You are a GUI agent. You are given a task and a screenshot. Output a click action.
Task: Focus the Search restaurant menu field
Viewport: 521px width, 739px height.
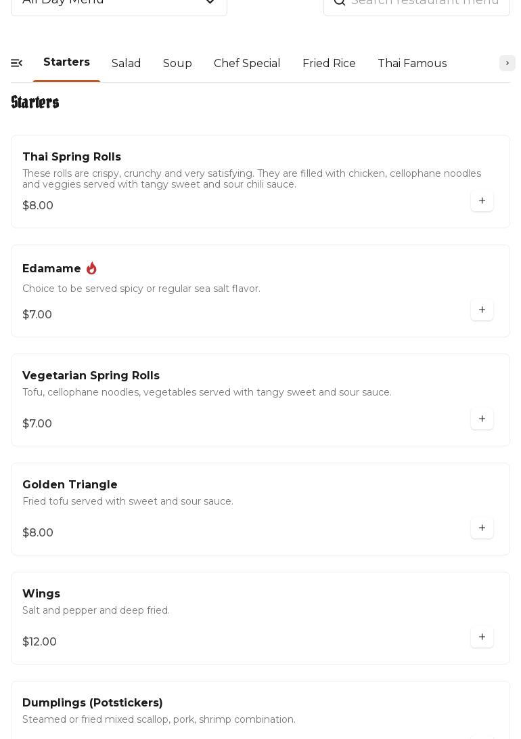click(417, 4)
